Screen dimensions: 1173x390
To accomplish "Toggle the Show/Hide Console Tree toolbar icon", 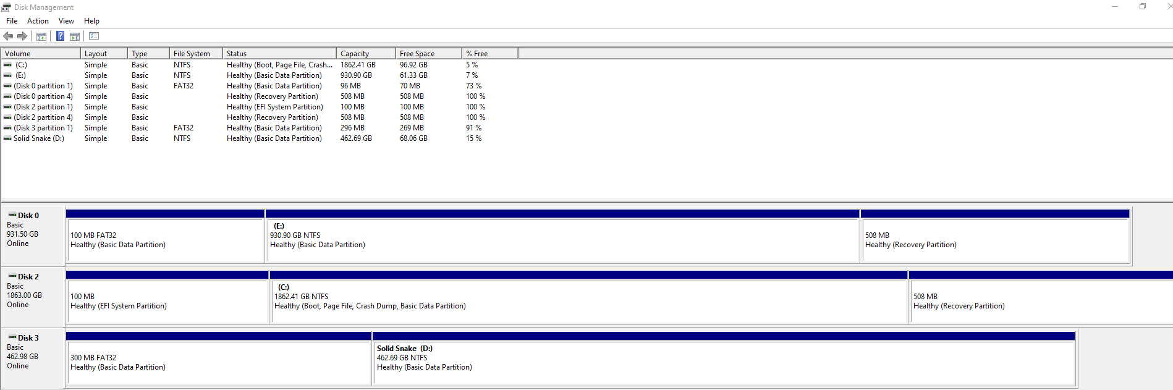I will [x=41, y=36].
